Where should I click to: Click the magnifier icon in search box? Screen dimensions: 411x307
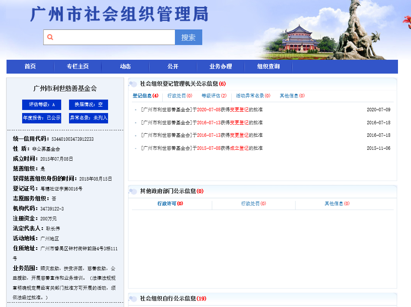click(x=50, y=37)
